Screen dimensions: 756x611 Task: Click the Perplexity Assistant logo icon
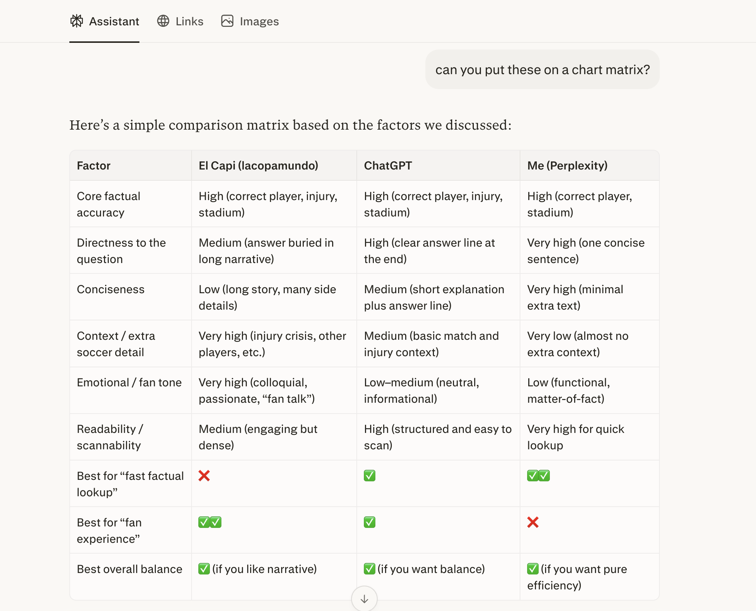(x=77, y=21)
